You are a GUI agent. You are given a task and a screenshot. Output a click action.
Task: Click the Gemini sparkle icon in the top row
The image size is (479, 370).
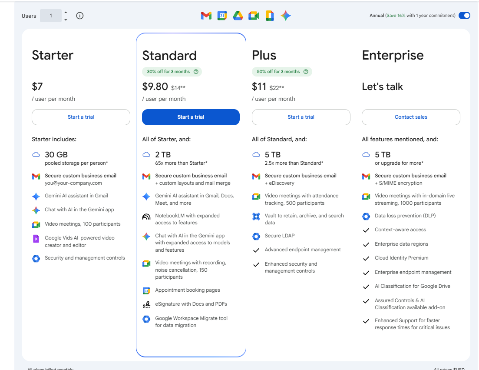click(286, 16)
